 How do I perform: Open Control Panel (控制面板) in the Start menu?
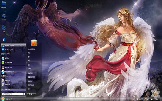[30, 73]
